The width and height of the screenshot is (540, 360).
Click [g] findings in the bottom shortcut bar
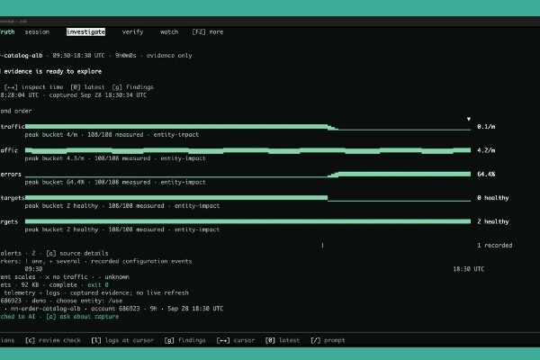[184, 340]
